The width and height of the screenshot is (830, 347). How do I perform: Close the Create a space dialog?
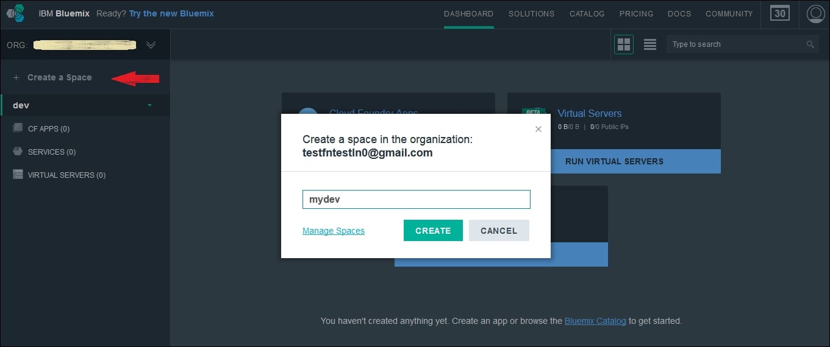pyautogui.click(x=538, y=129)
